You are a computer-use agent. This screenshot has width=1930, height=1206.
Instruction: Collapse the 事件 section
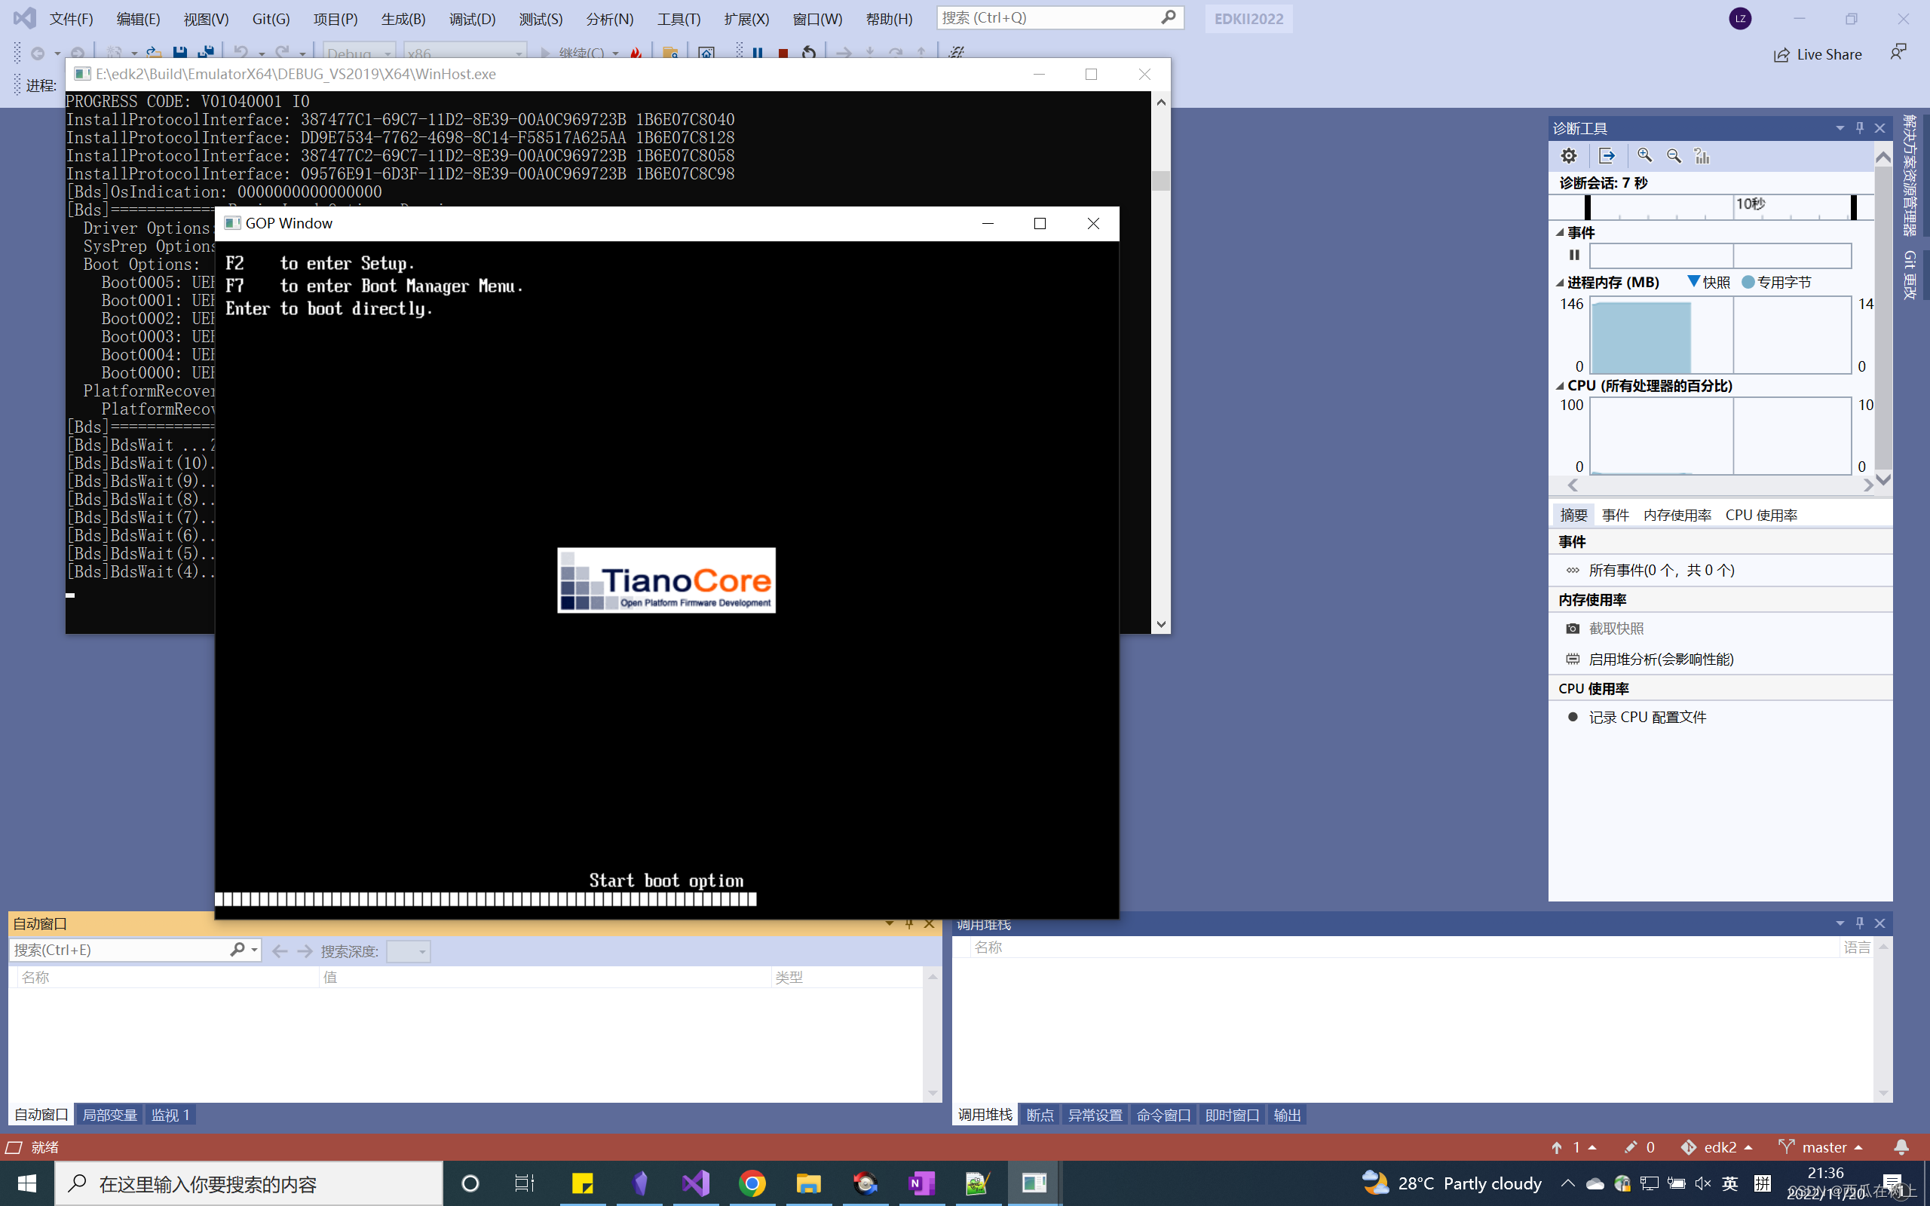(x=1561, y=232)
